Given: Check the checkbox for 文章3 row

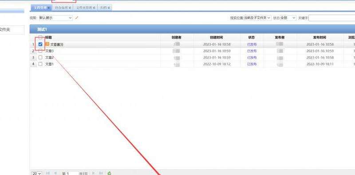Looking at the screenshot, I should [40, 51].
